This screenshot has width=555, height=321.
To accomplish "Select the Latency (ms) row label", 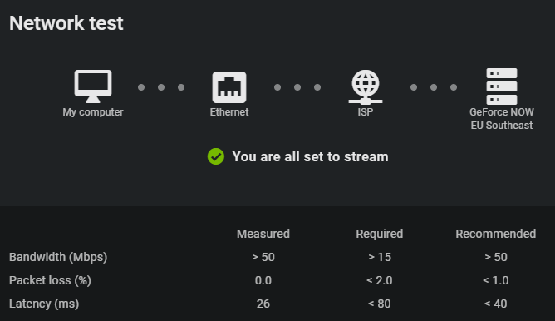I will [x=44, y=304].
